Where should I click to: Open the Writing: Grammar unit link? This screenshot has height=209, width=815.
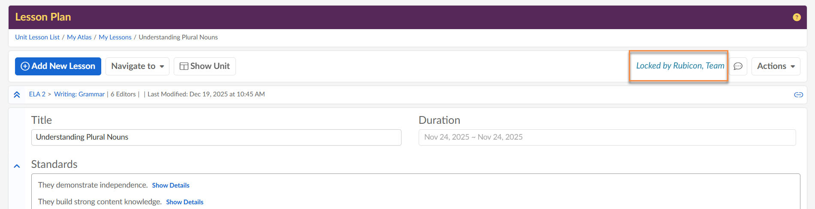(x=79, y=94)
